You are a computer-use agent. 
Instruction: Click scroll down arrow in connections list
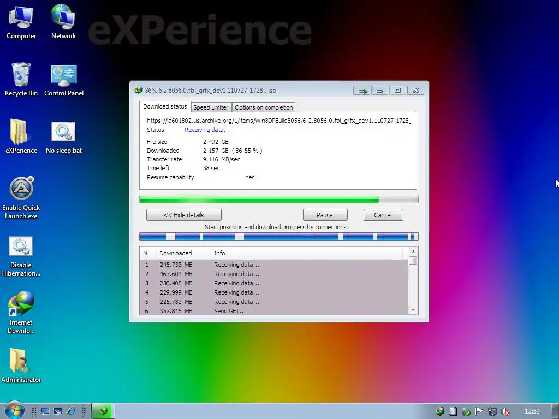[413, 310]
